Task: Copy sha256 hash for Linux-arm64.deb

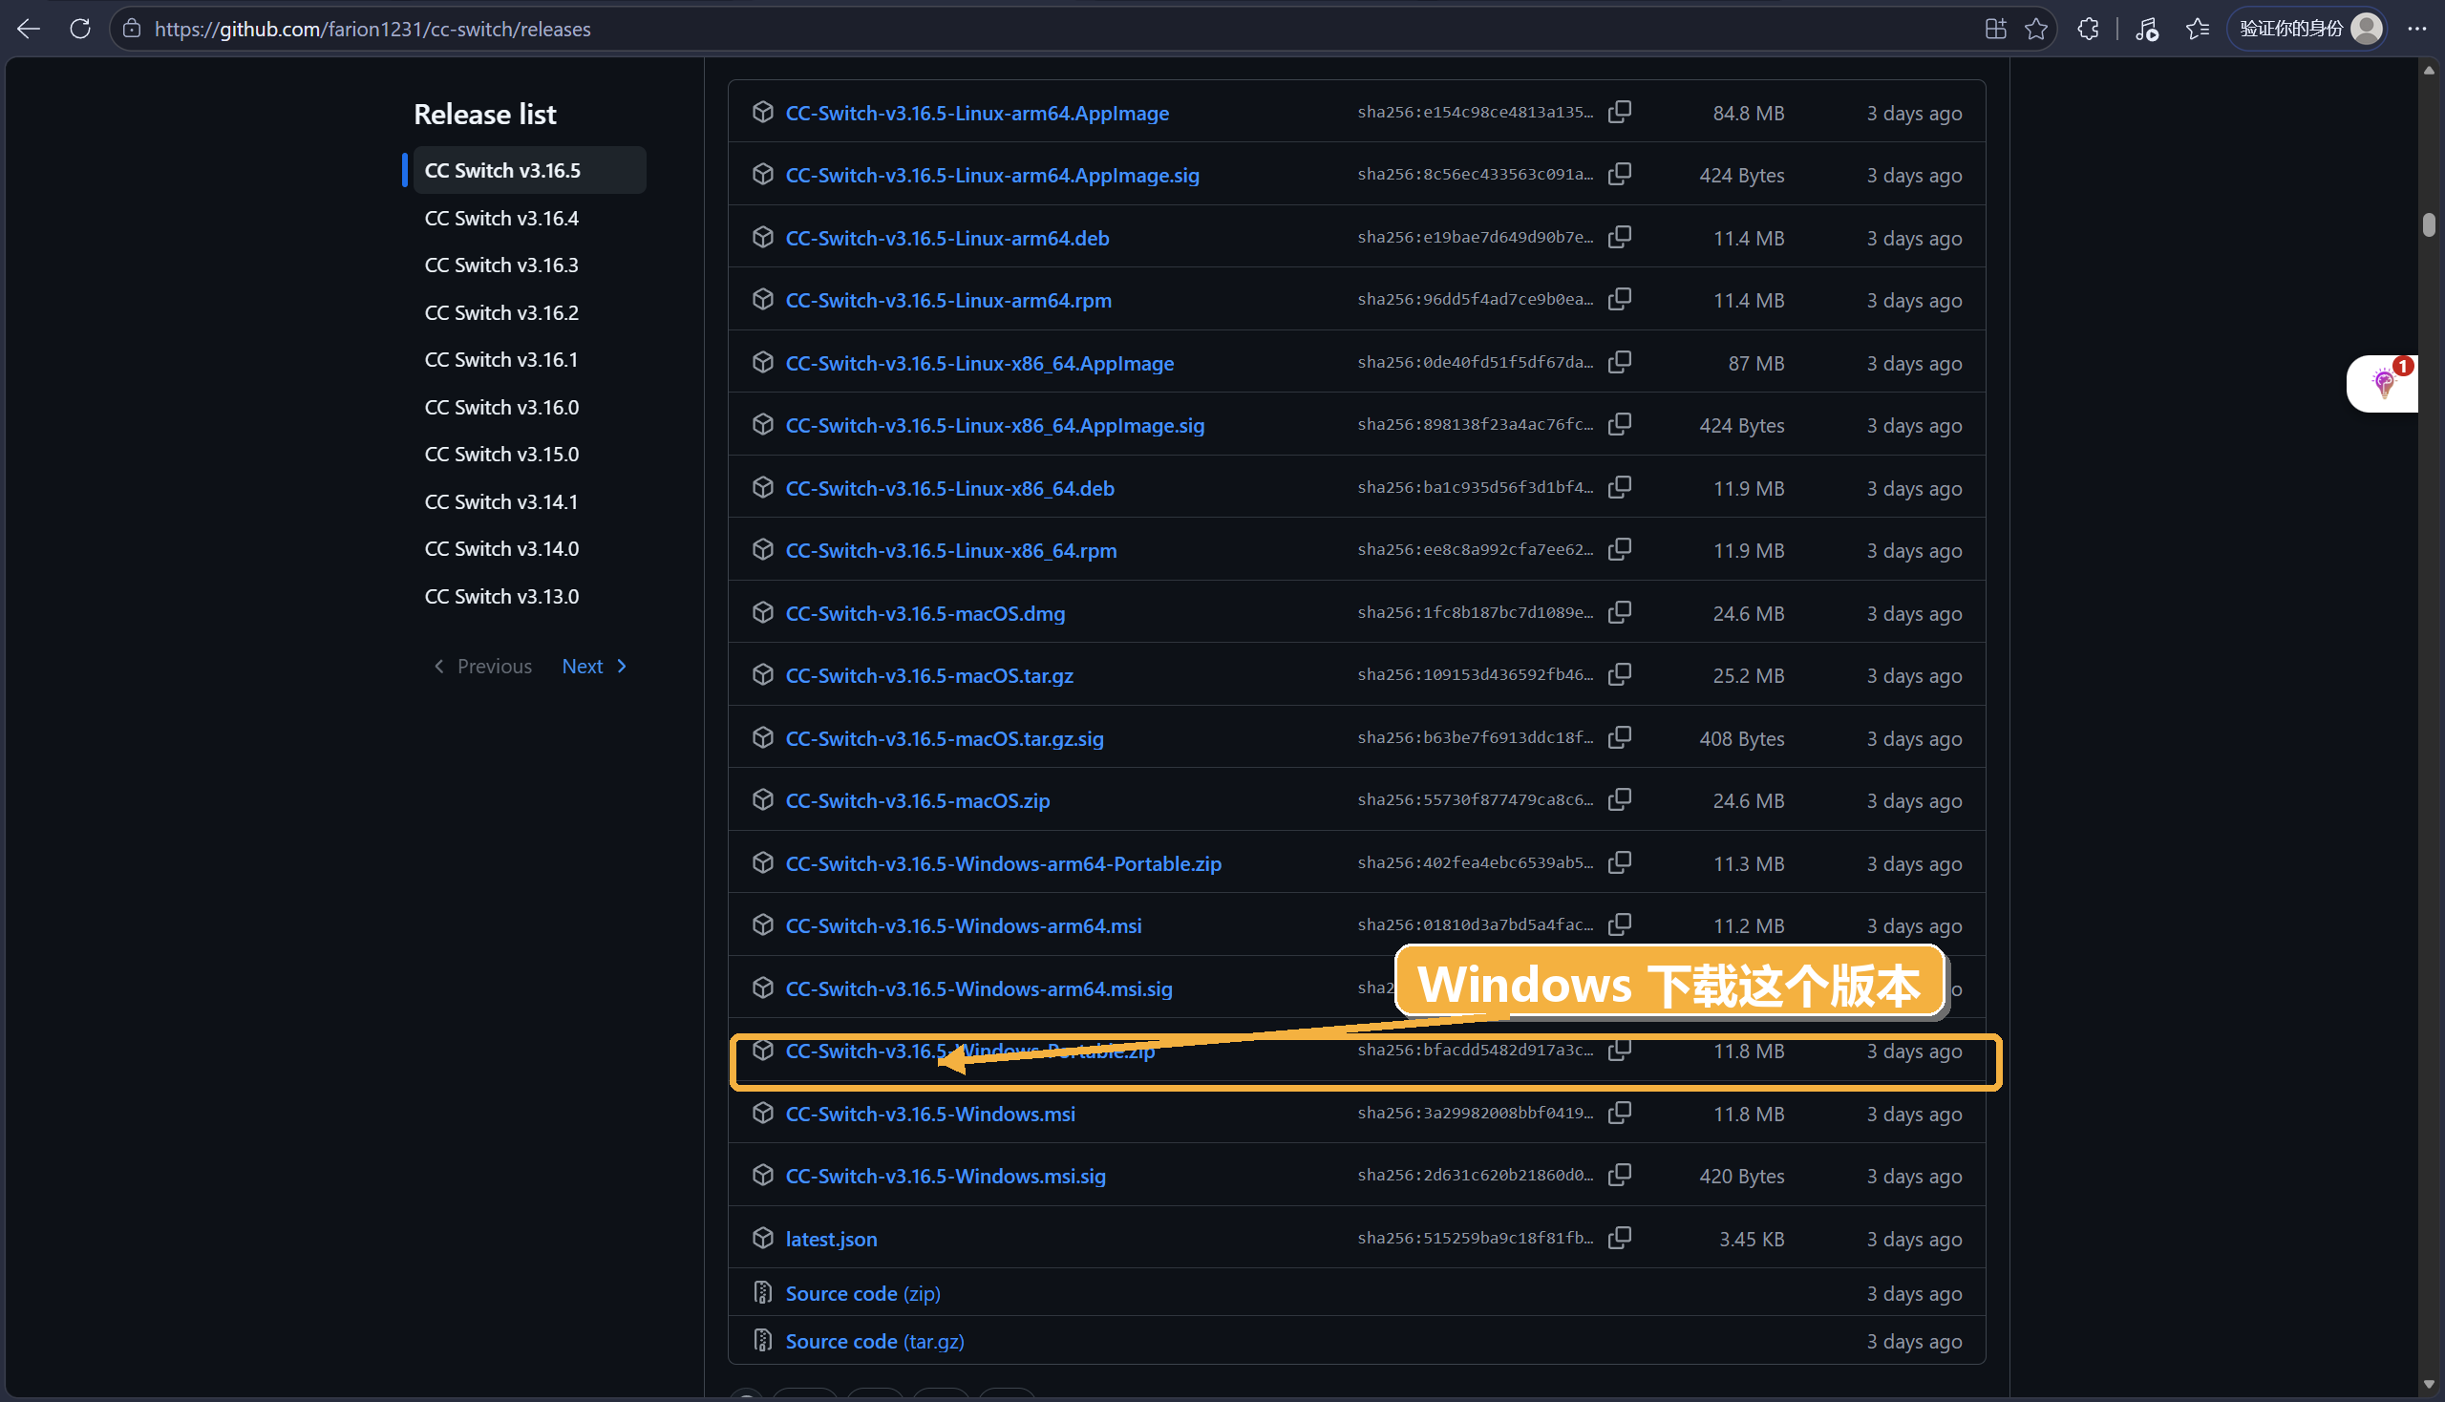Action: [1620, 237]
